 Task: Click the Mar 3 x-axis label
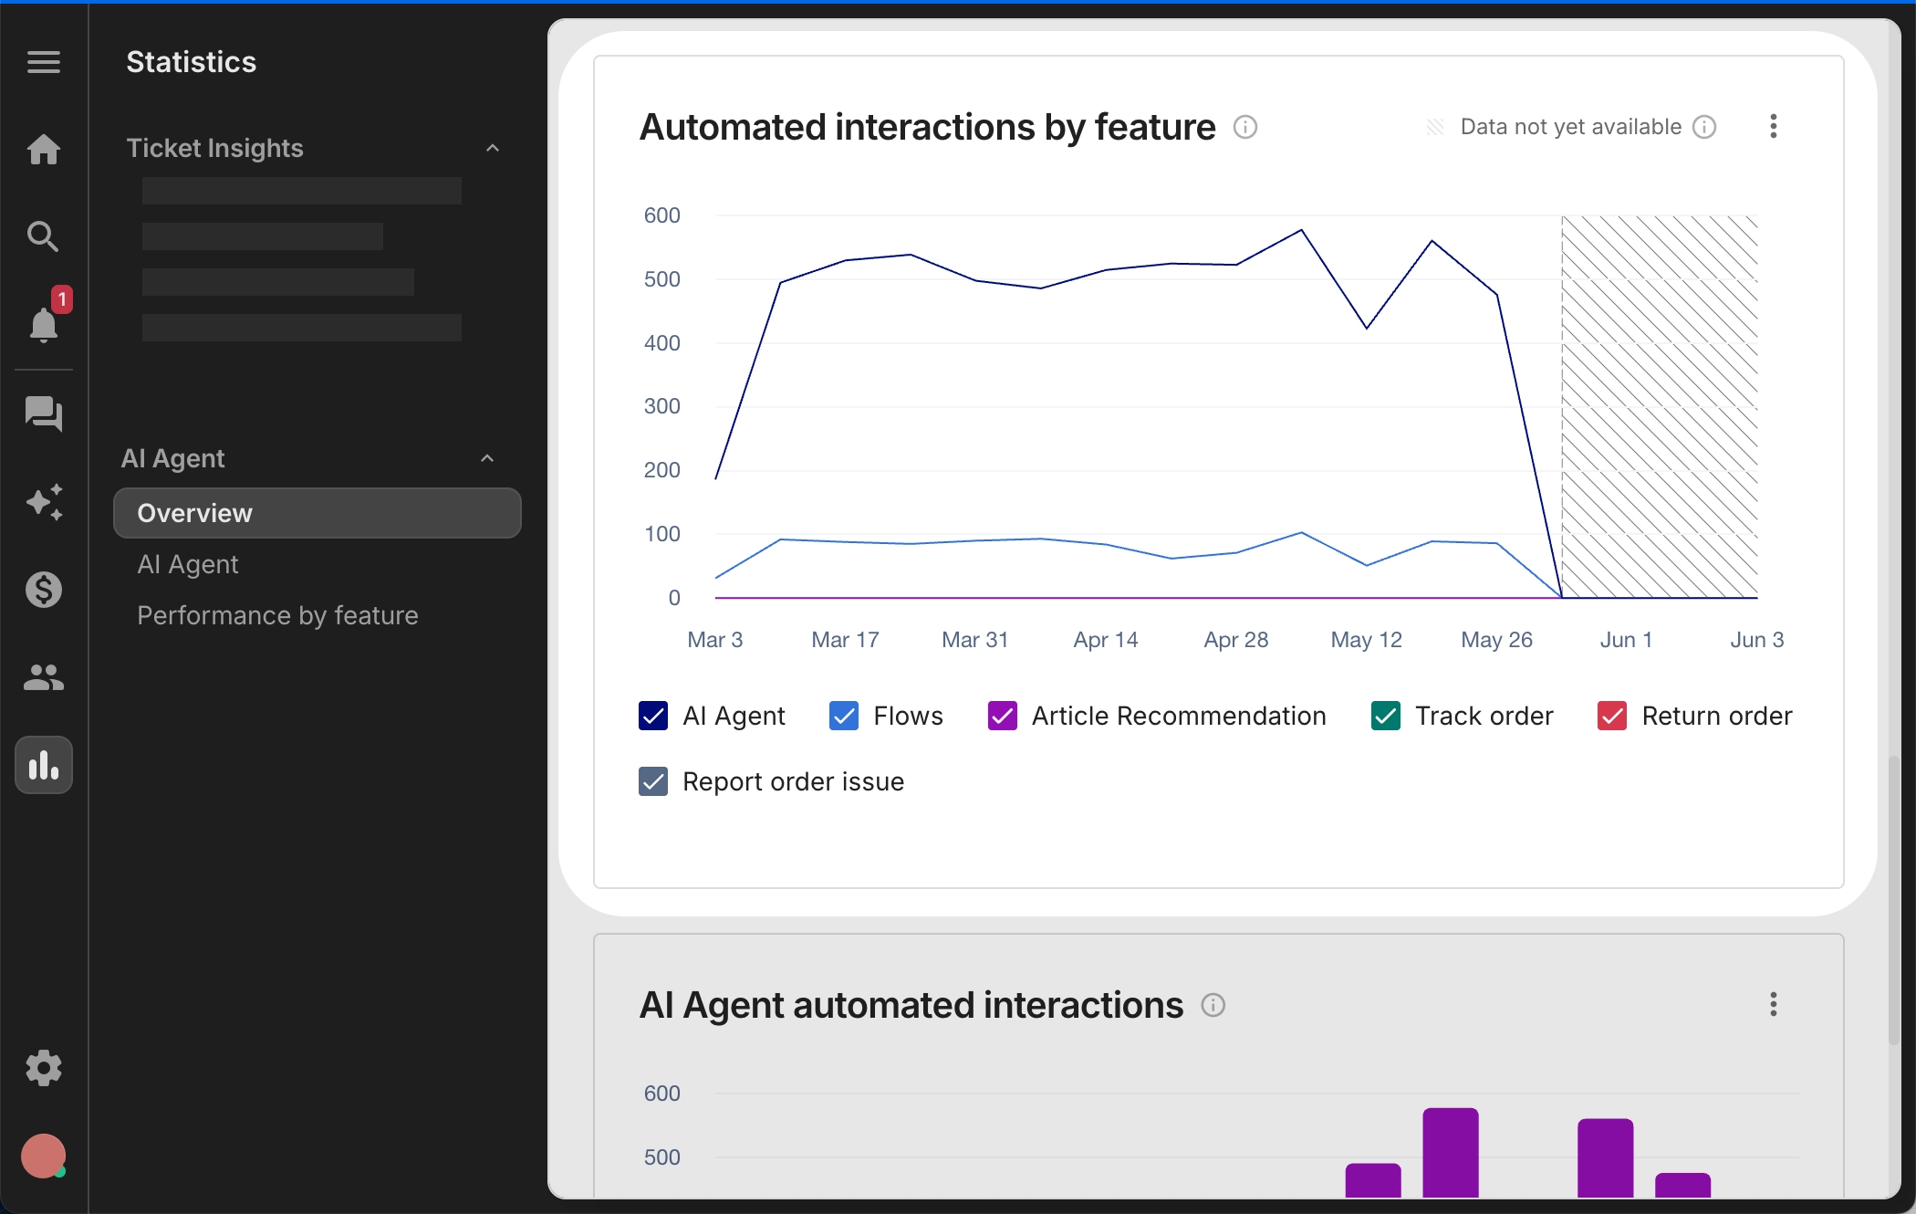point(715,640)
